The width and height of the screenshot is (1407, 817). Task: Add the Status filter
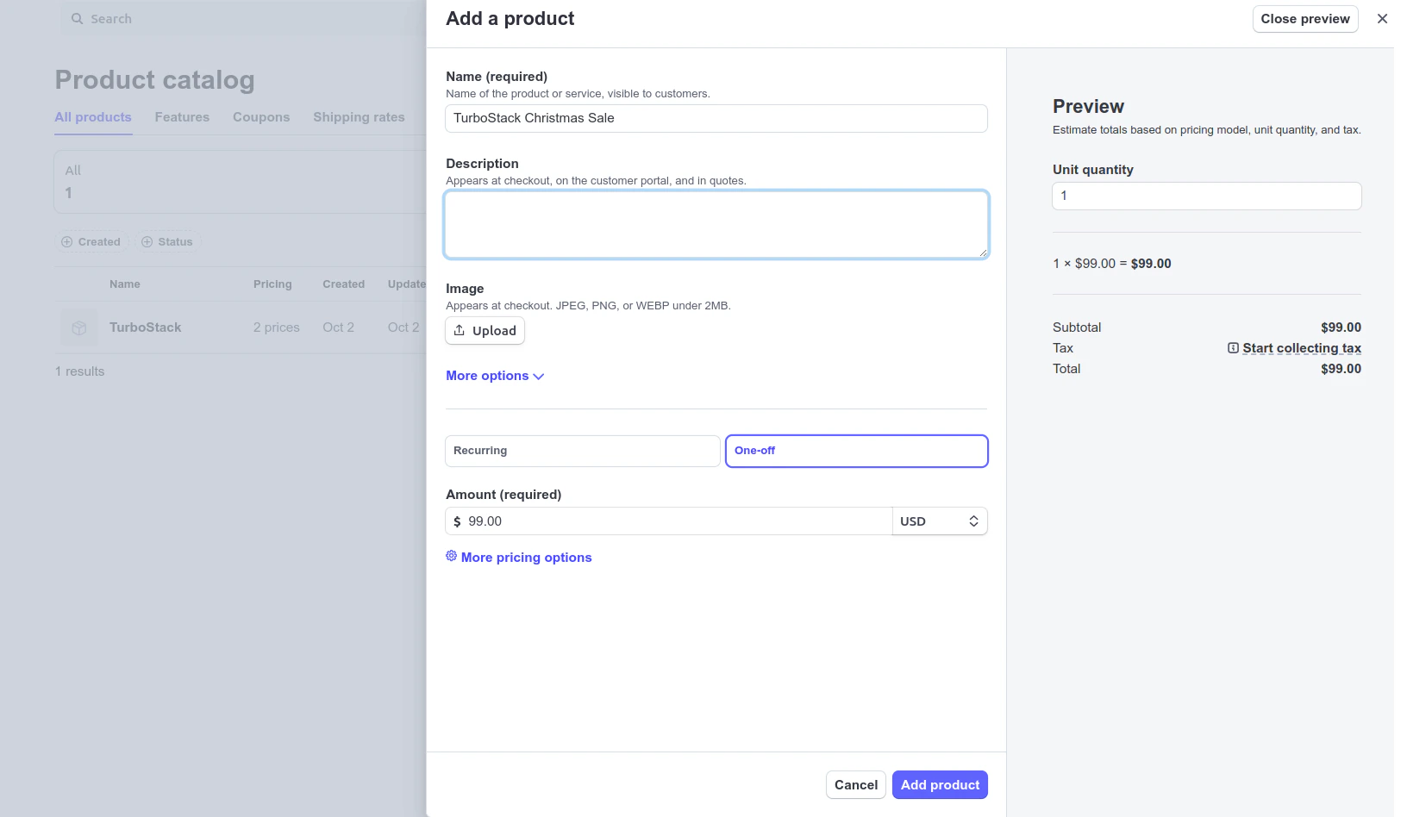168,242
